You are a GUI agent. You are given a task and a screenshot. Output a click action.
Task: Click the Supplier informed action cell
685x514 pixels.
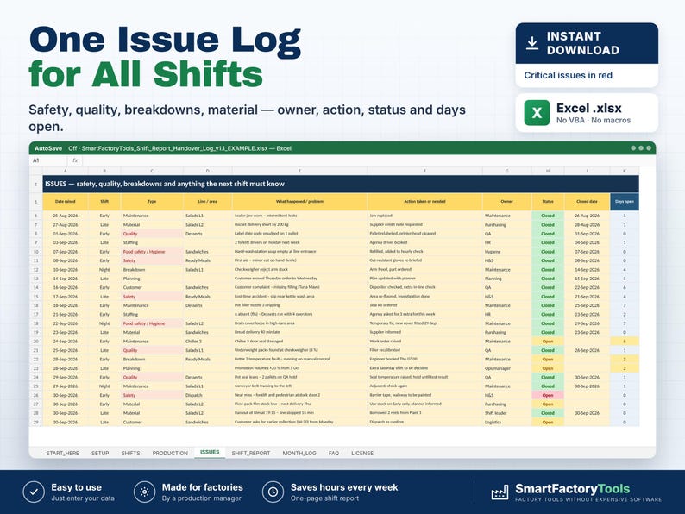click(424, 332)
